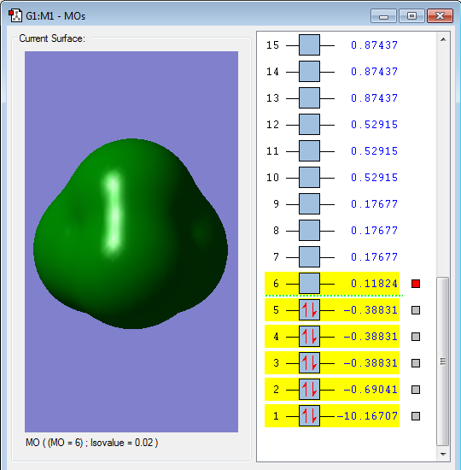Click the green MO surface rendering
461x470 pixels.
(x=131, y=233)
